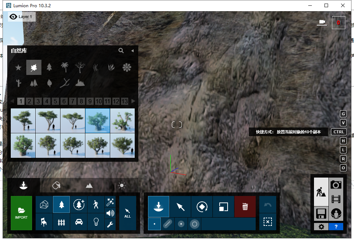Switch to Photo mode camera icon
This screenshot has width=354, height=241.
336,185
